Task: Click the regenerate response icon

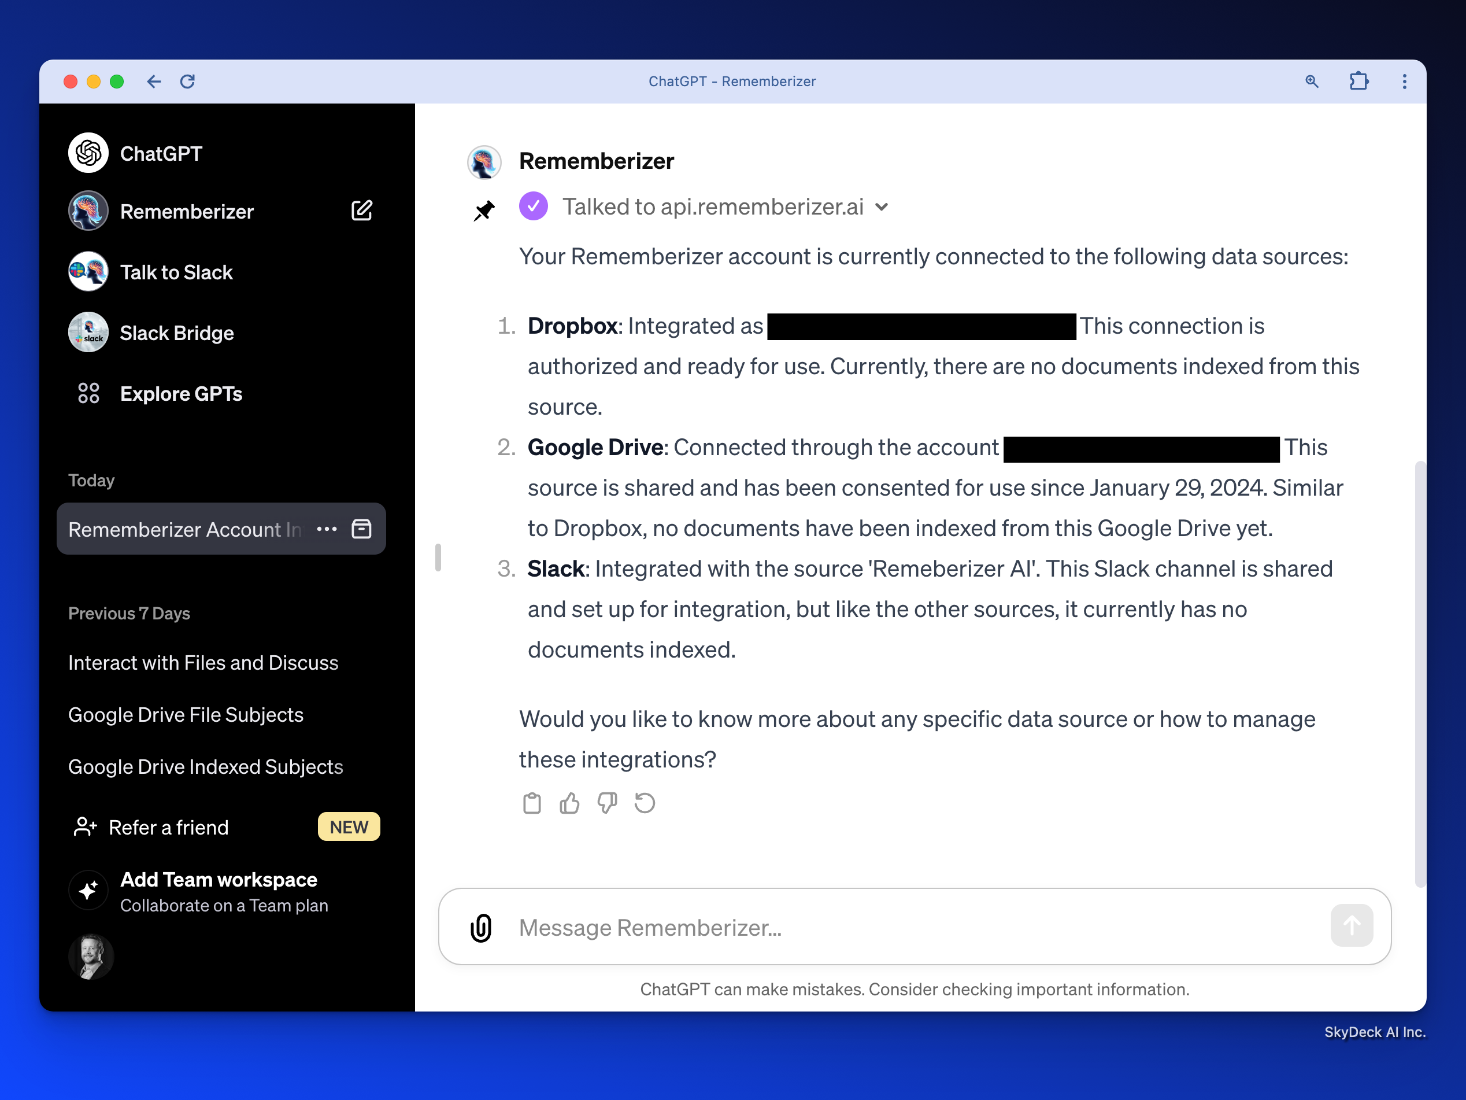Action: (x=644, y=803)
